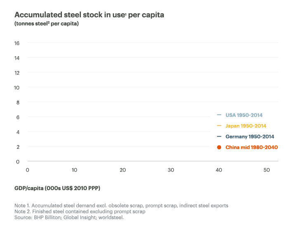Click the orange China legend dot

click(x=220, y=147)
